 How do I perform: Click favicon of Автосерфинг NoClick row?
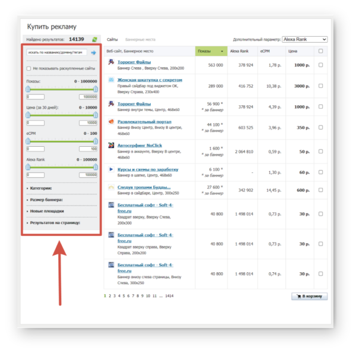pos(111,146)
